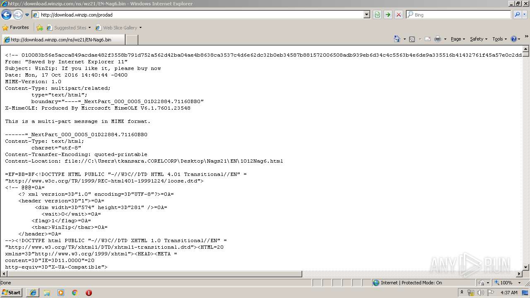Open the Favorites star button
This screenshot has height=298, width=530.
click(x=16, y=28)
